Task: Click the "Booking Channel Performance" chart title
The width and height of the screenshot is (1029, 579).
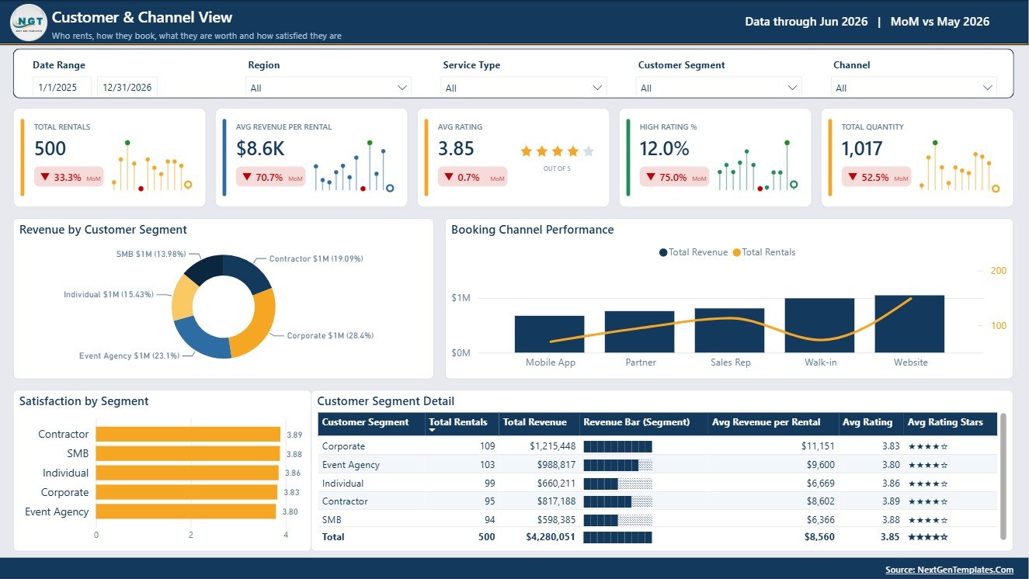Action: (532, 230)
